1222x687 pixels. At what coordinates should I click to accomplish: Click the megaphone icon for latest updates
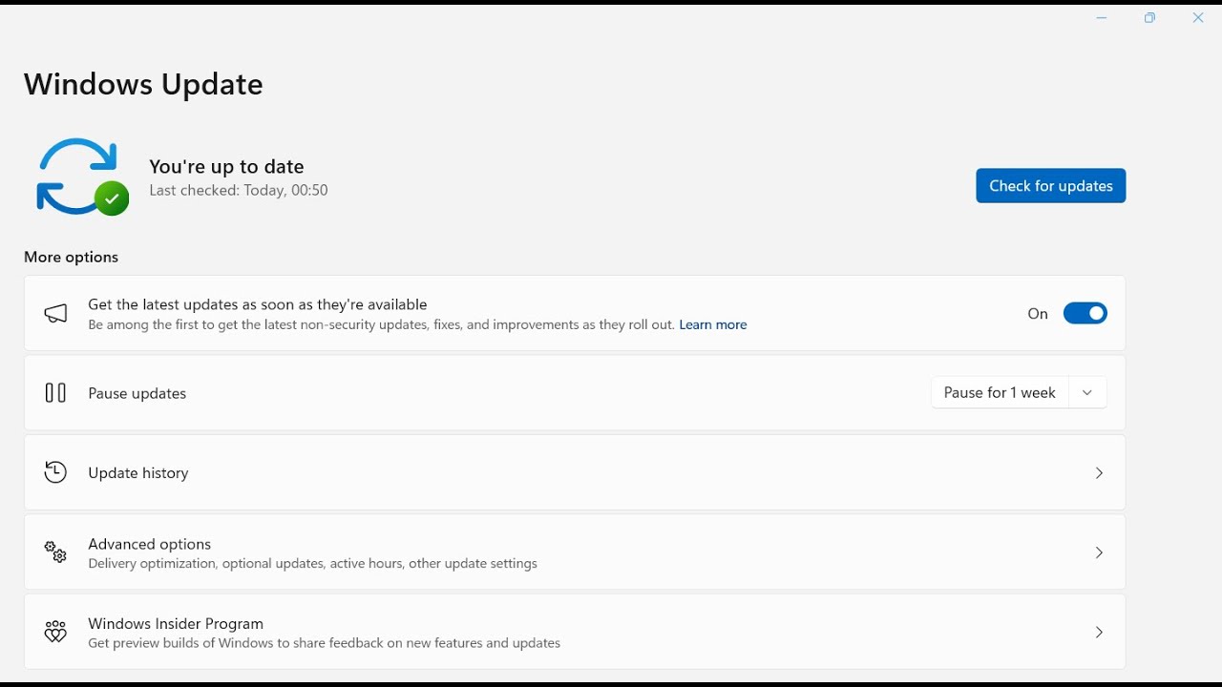(56, 314)
